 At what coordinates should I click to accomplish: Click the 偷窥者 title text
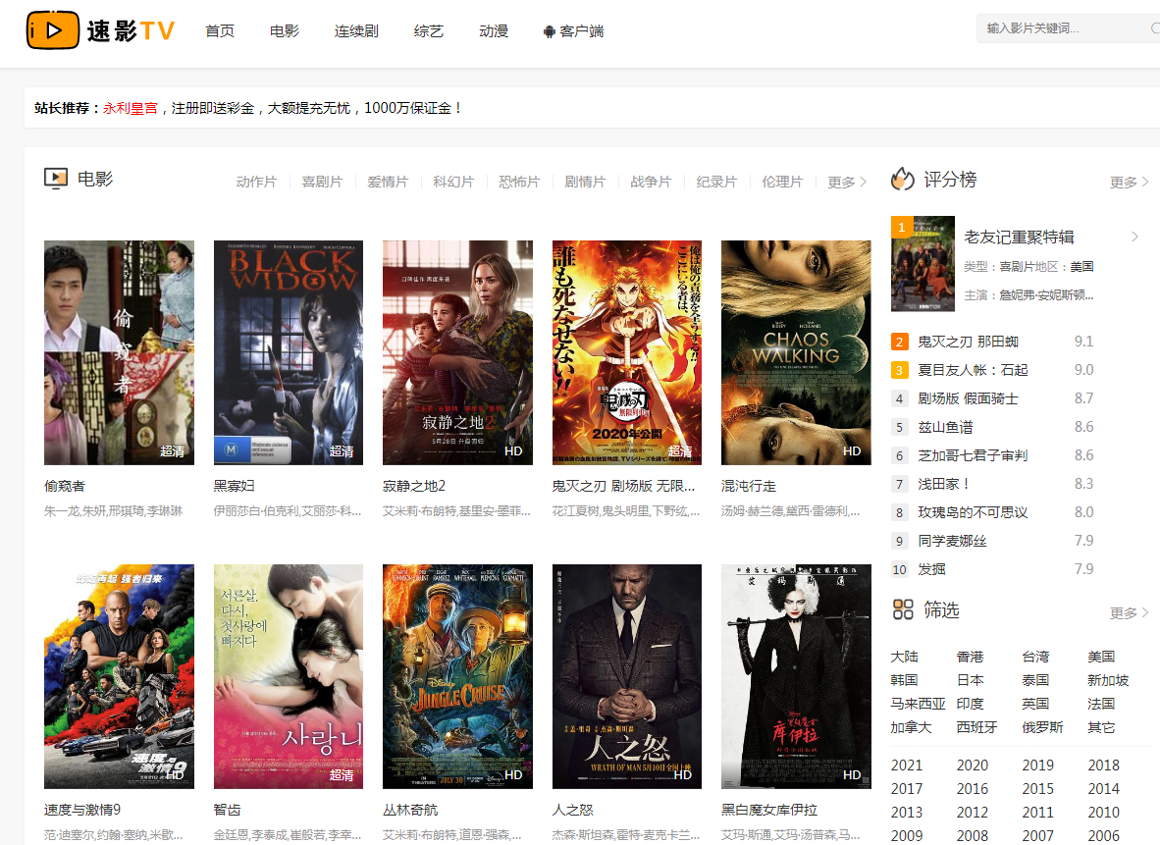pyautogui.click(x=65, y=486)
